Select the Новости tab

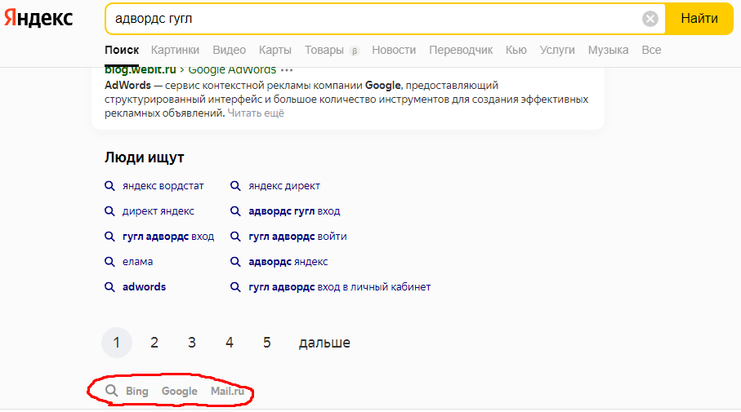(x=394, y=50)
